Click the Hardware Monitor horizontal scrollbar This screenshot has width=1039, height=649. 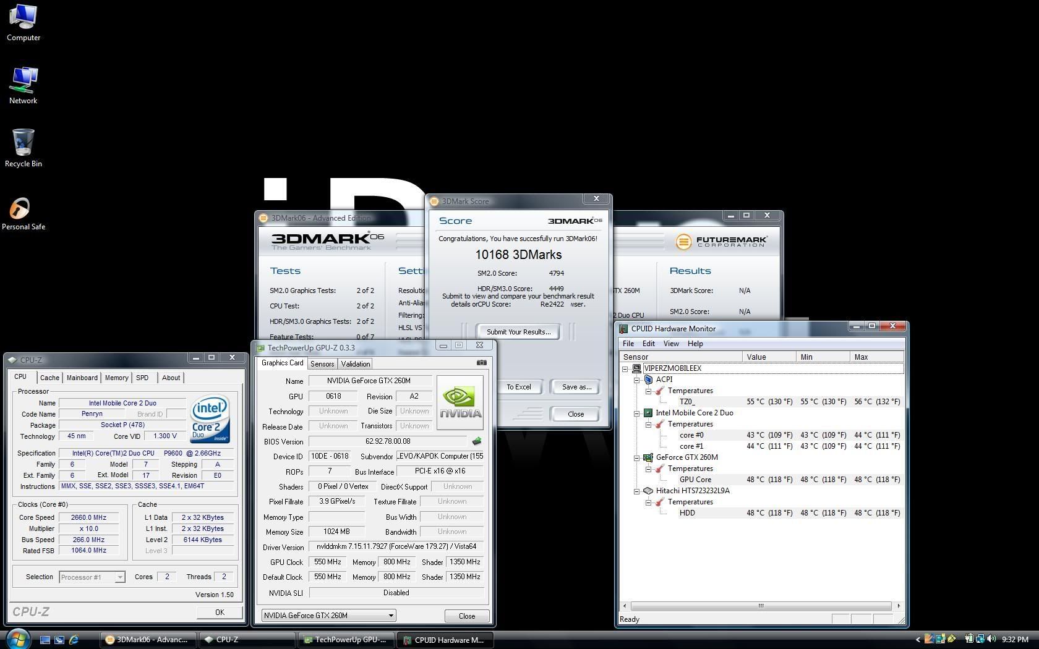(761, 606)
